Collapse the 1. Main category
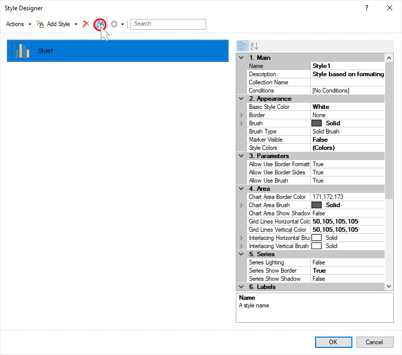 [x=241, y=58]
